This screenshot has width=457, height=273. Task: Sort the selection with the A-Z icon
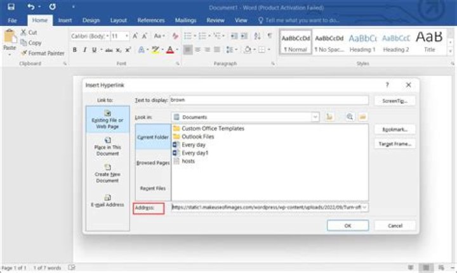257,36
